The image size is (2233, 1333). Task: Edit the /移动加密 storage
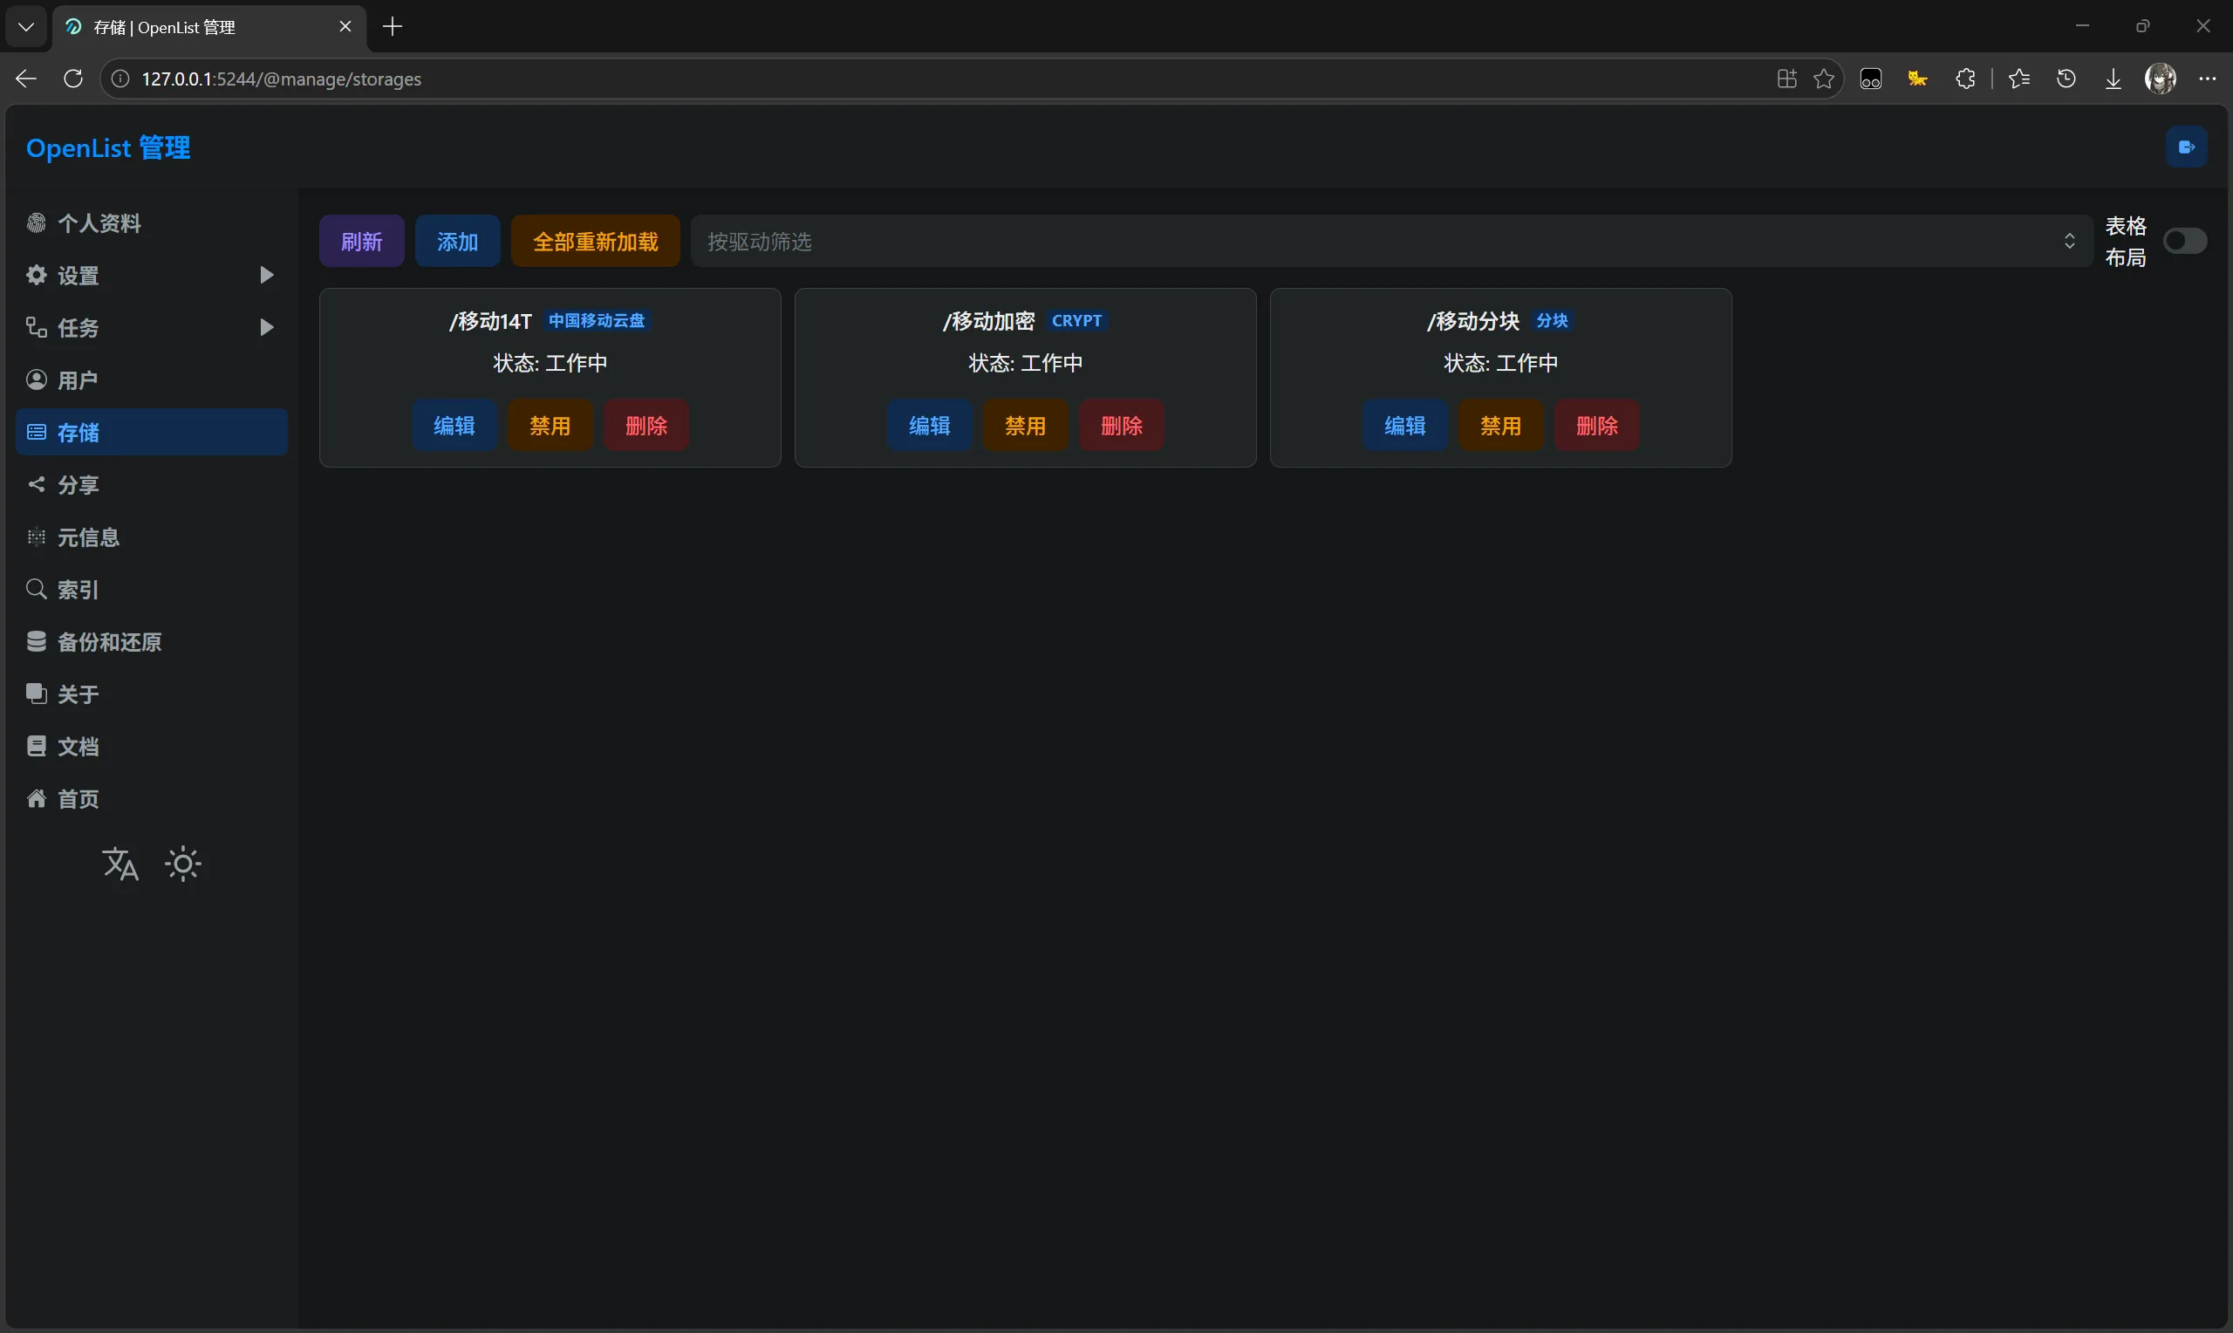(929, 425)
